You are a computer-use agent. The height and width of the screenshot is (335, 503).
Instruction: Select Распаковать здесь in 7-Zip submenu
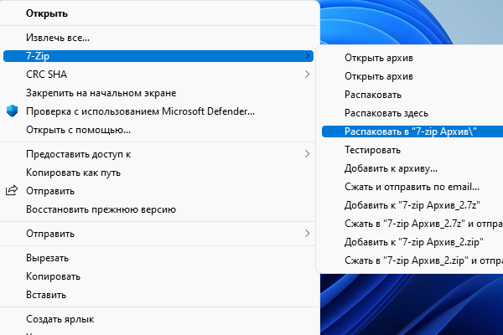[x=412, y=113]
